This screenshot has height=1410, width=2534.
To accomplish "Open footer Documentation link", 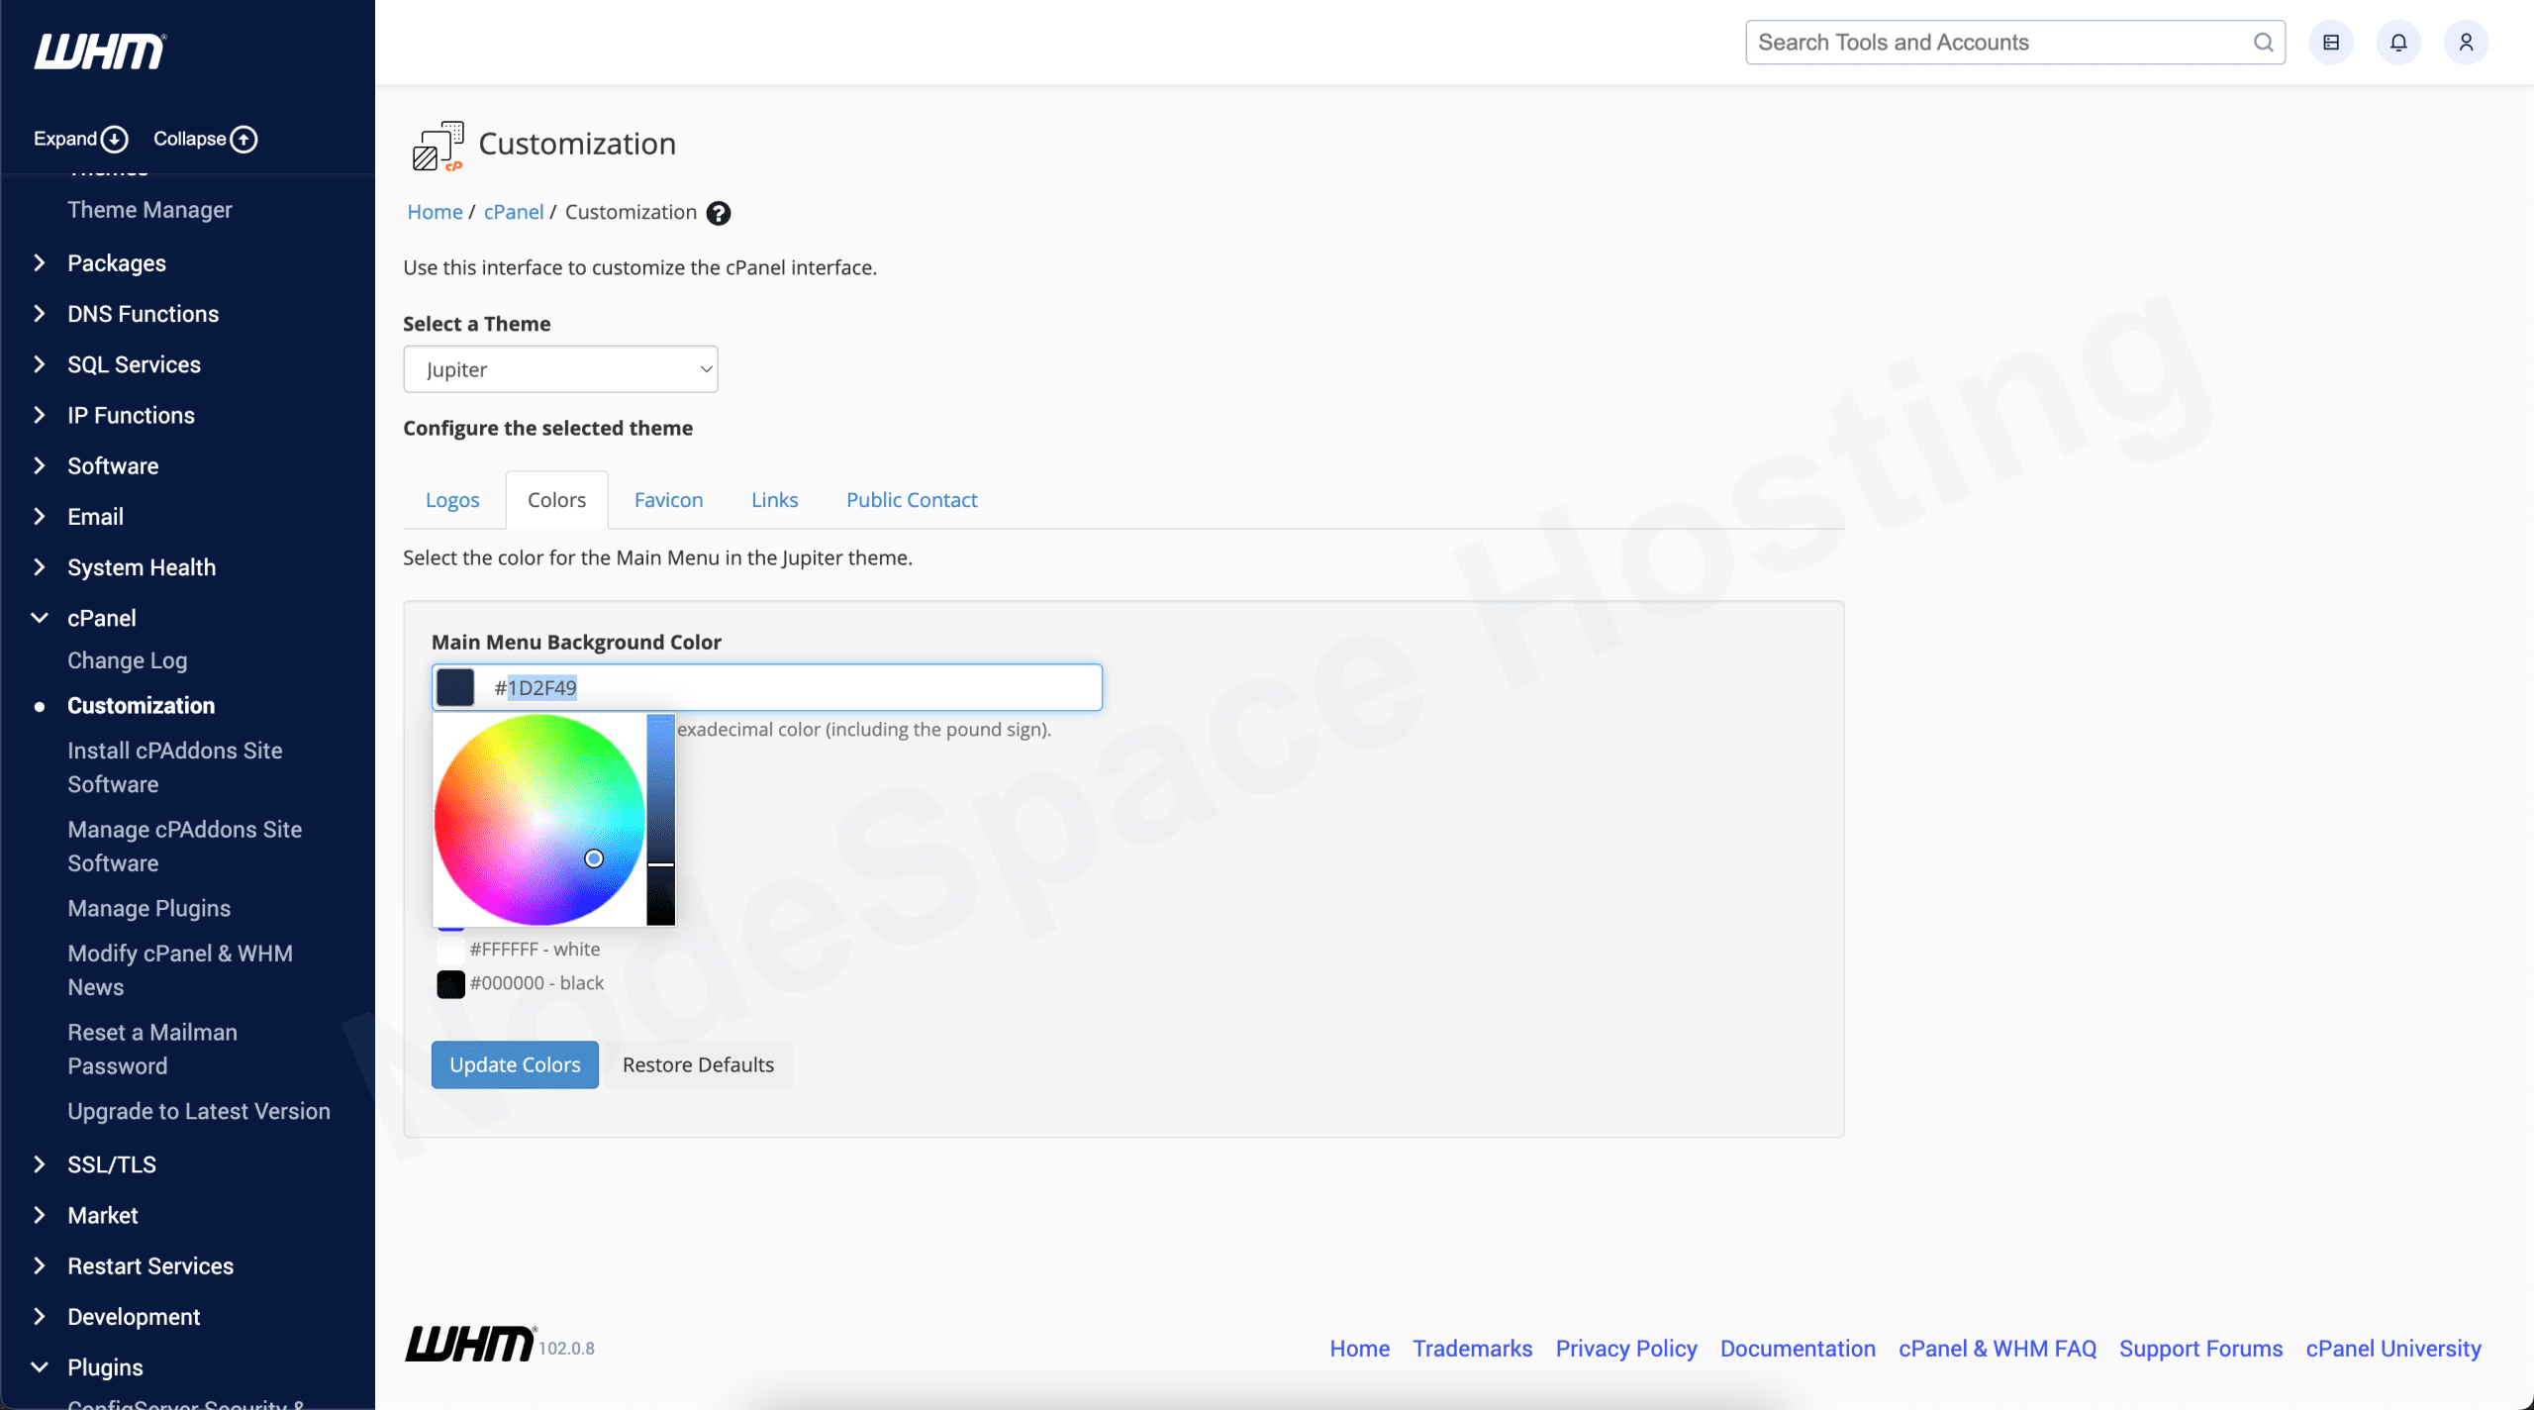I will point(1798,1349).
